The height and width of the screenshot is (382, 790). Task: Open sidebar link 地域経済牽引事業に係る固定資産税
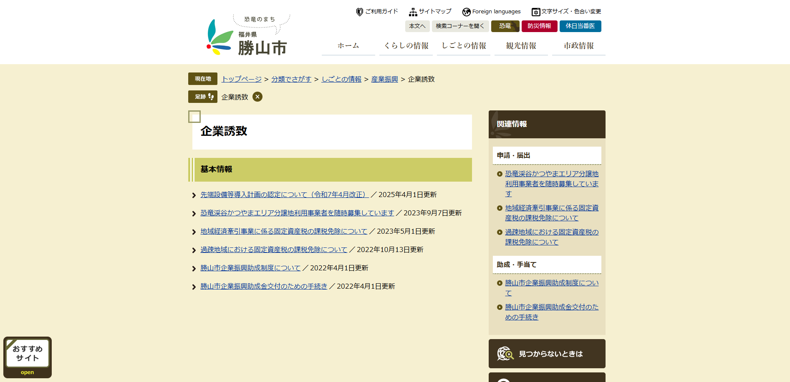click(x=552, y=213)
